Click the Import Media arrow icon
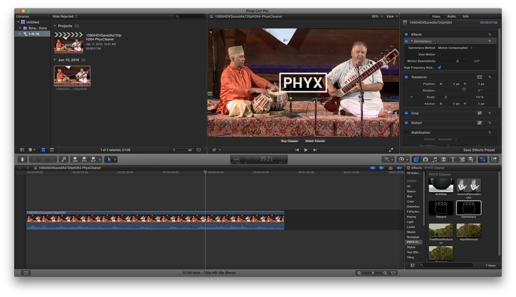The height and width of the screenshot is (297, 516). click(x=22, y=159)
